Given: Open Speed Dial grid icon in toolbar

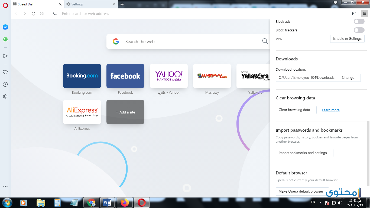Looking at the screenshot, I should pos(42,14).
